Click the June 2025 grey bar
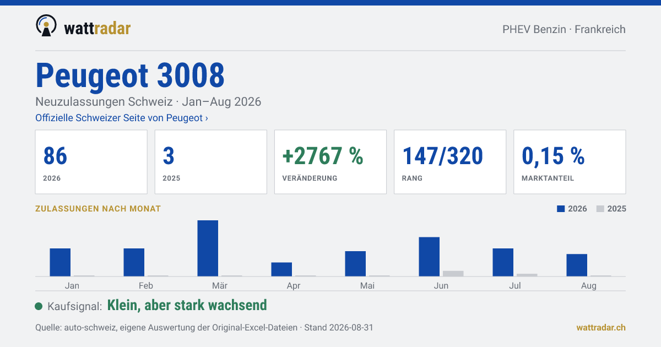This screenshot has width=661, height=347. 453,274
